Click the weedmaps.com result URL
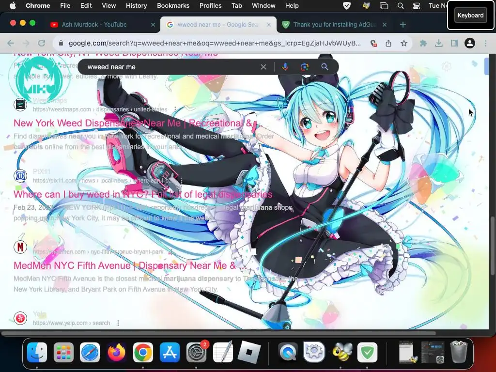 [100, 109]
